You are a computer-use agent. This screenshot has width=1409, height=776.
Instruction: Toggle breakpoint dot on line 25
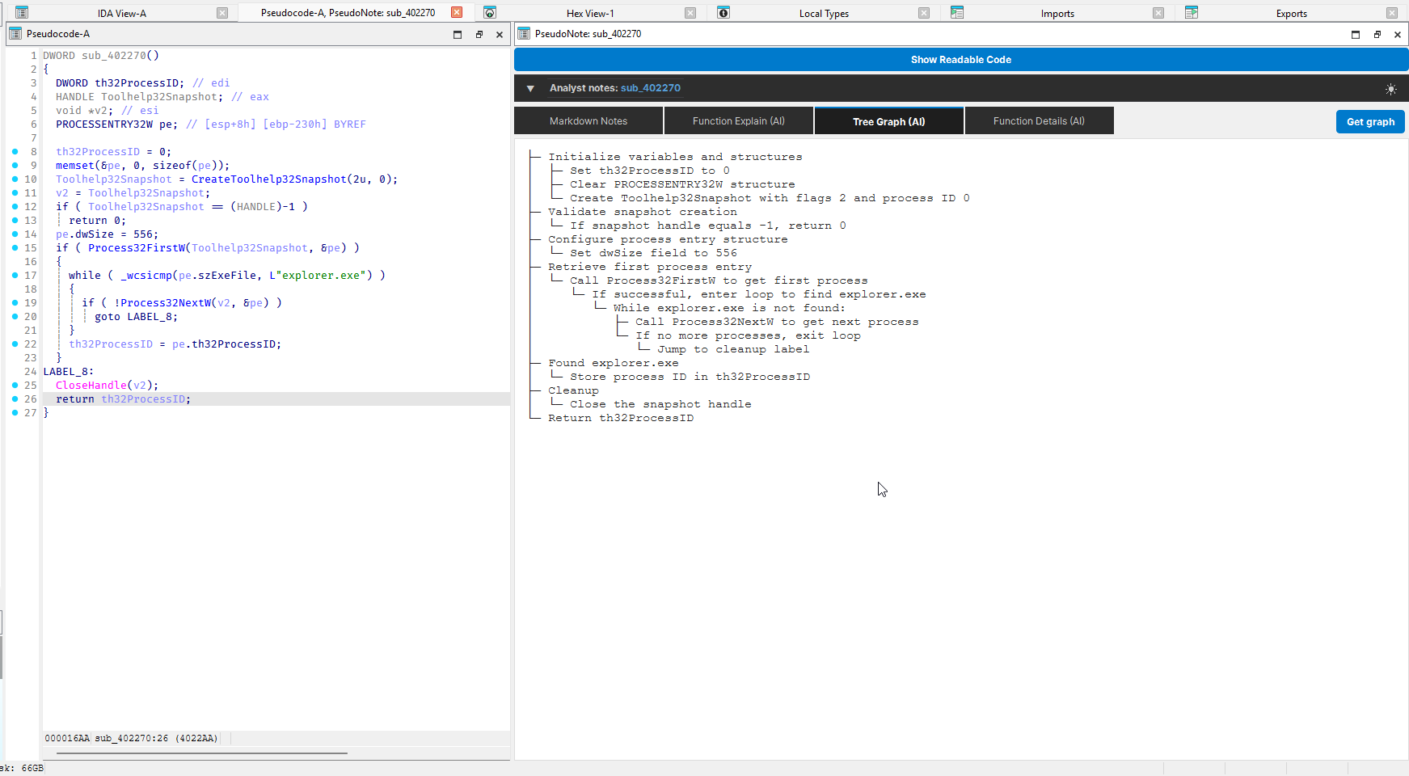coord(15,385)
